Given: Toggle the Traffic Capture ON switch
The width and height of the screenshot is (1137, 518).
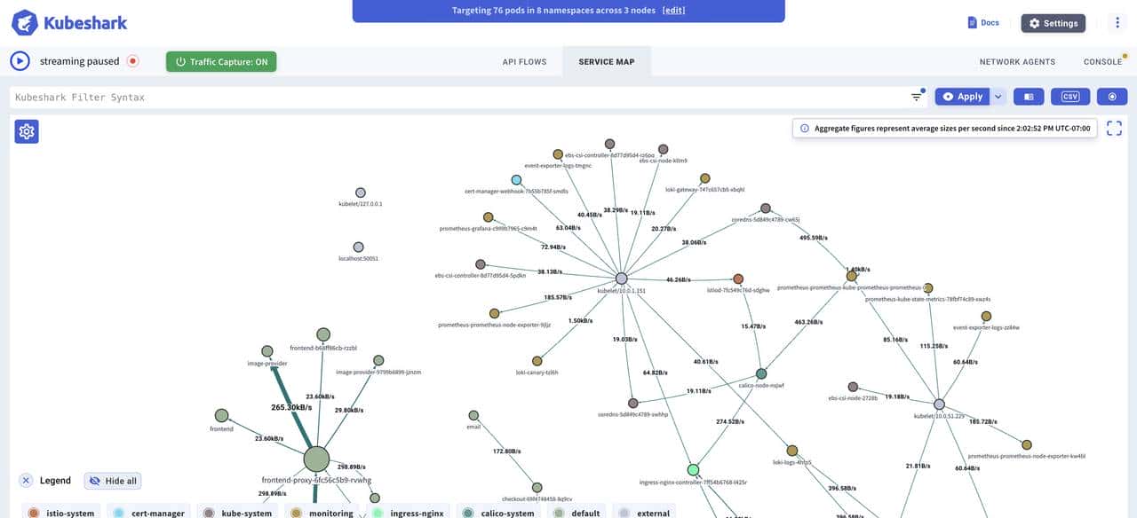Looking at the screenshot, I should click(220, 61).
